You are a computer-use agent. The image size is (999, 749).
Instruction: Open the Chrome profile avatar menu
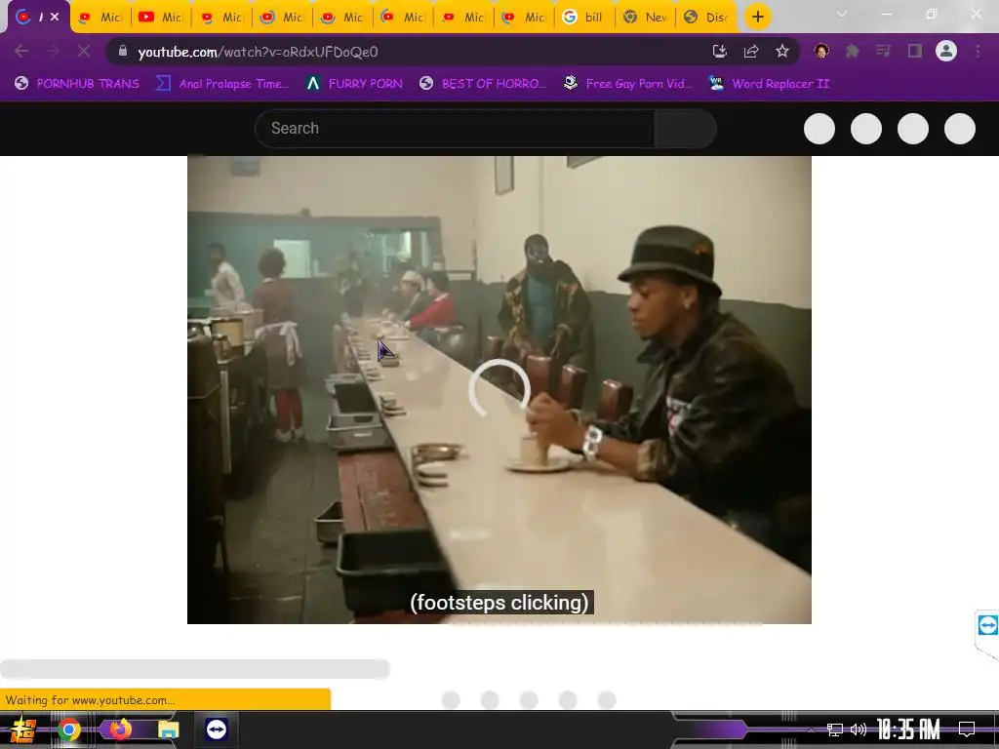(946, 51)
